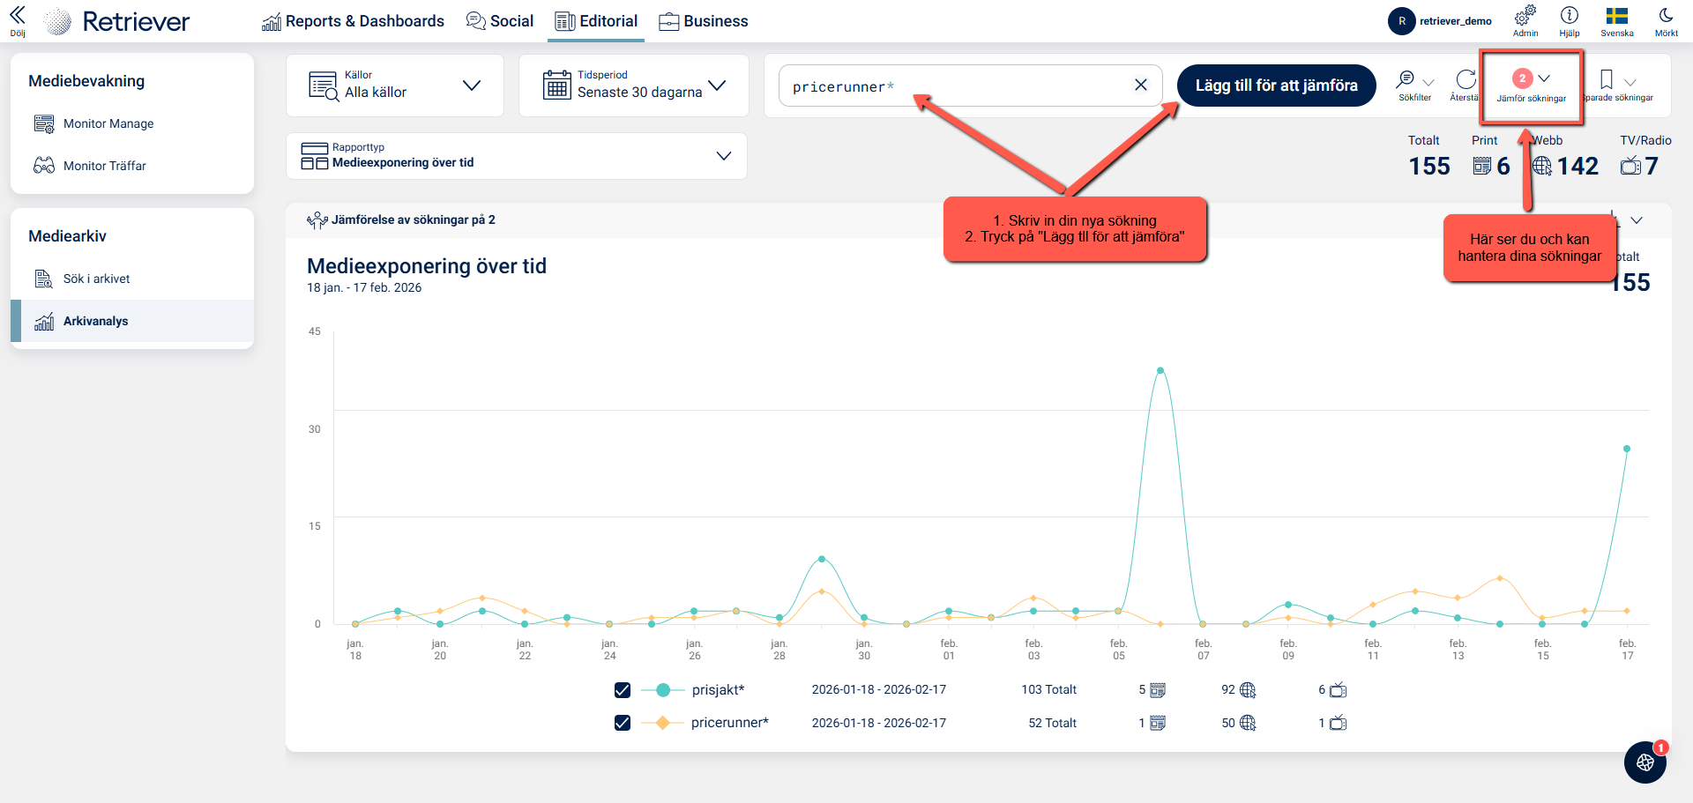Click the Källor sources icon
Viewport: 1693px width, 803px height.
[324, 86]
